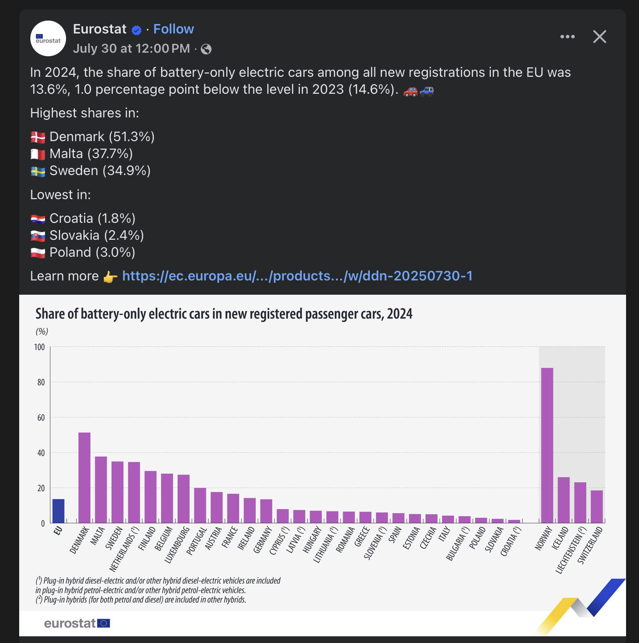This screenshot has width=639, height=643.
Task: Click the Poland flag emoji
Action: pyautogui.click(x=38, y=253)
